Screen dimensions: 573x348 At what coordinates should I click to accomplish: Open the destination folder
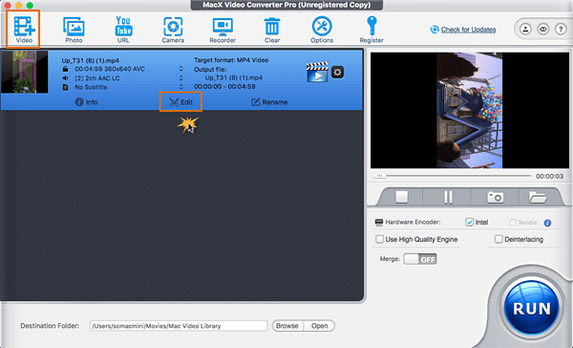point(319,326)
